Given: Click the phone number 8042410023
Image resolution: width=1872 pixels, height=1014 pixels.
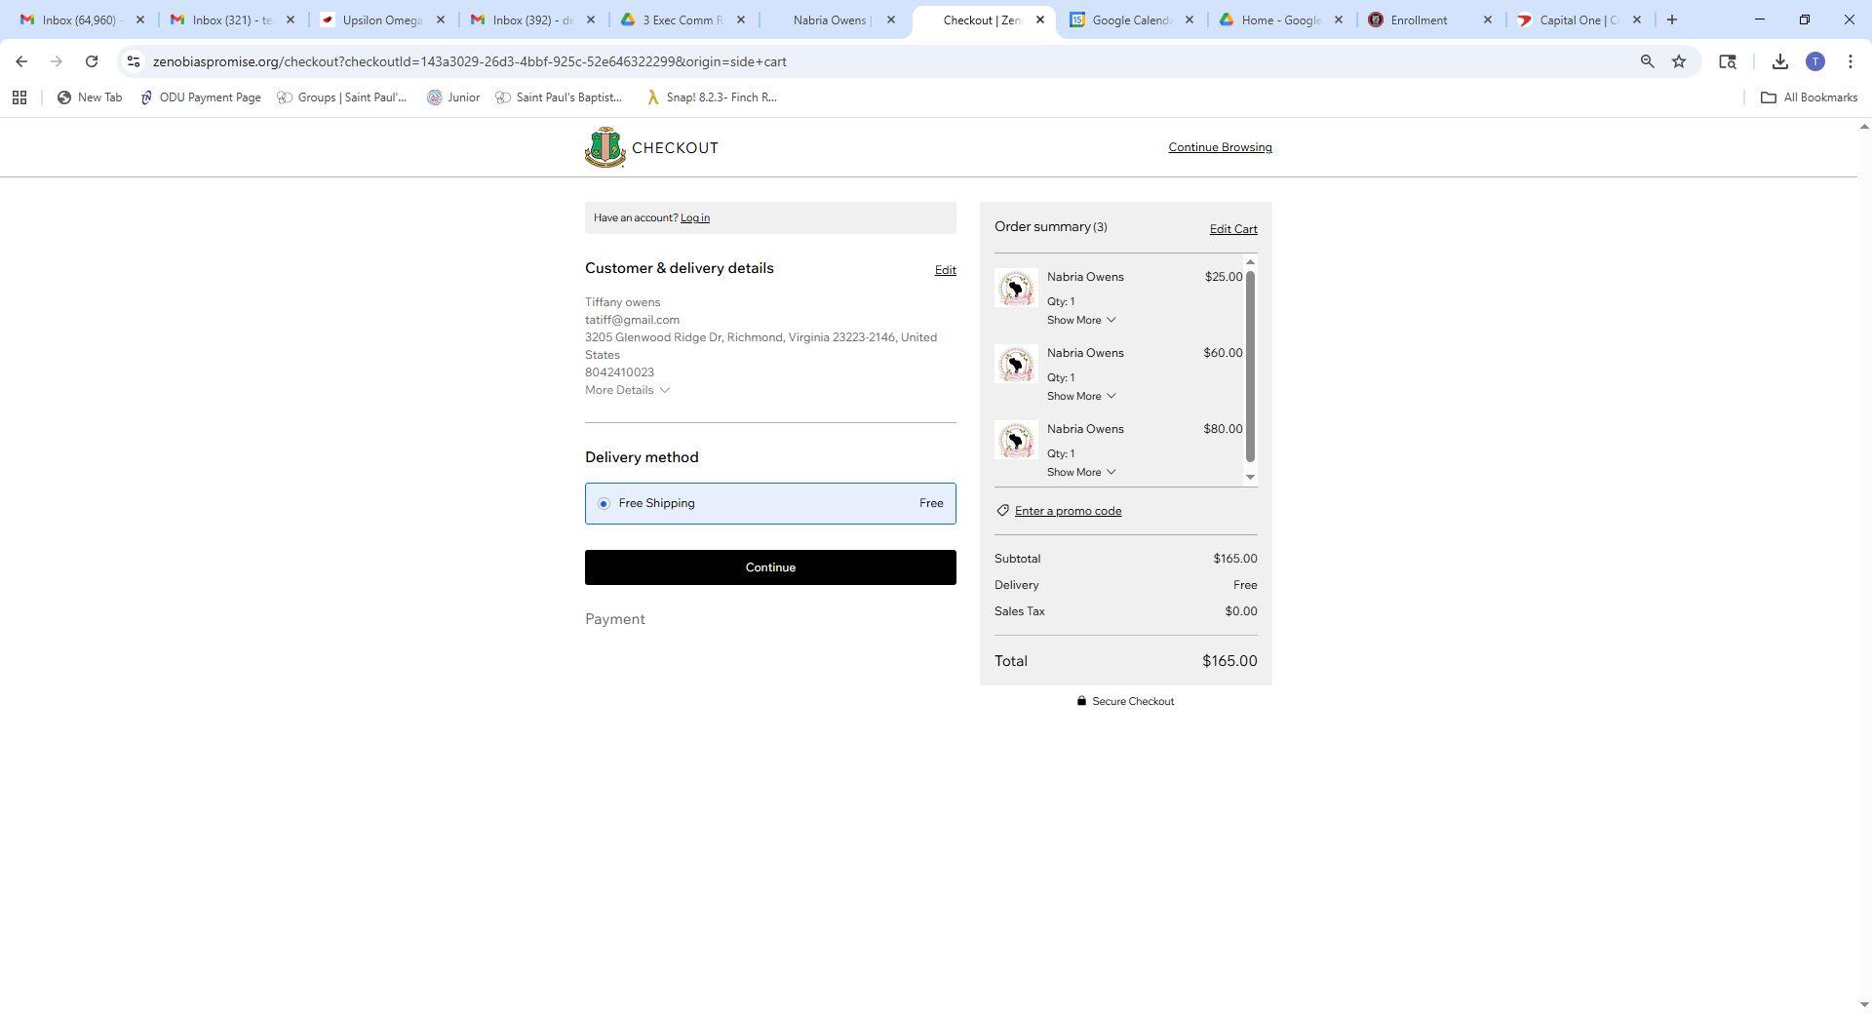Looking at the screenshot, I should (619, 372).
